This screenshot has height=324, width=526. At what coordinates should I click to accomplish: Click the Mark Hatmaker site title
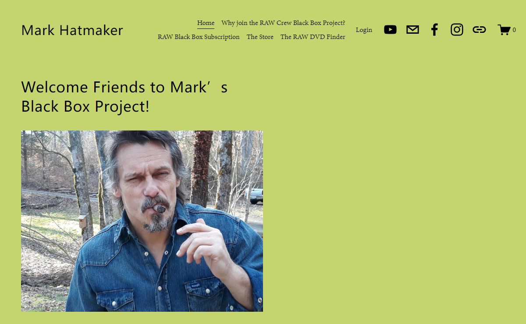click(72, 30)
